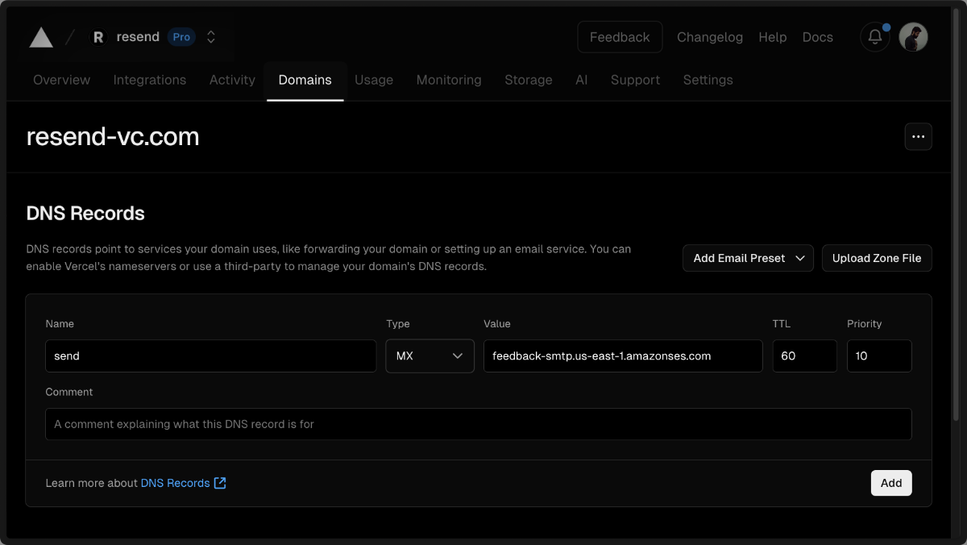Open the Changelog link

710,37
